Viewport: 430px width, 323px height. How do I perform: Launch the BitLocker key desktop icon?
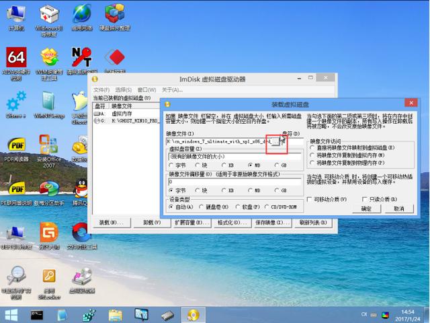pyautogui.click(x=49, y=284)
